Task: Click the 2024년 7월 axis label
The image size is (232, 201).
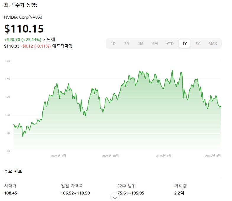Action: (58, 156)
